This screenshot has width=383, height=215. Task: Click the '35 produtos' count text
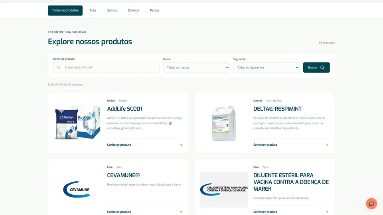(x=327, y=43)
